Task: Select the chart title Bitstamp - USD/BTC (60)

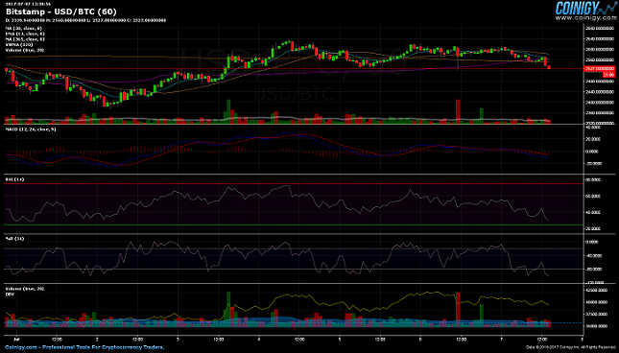Action: 61,12
